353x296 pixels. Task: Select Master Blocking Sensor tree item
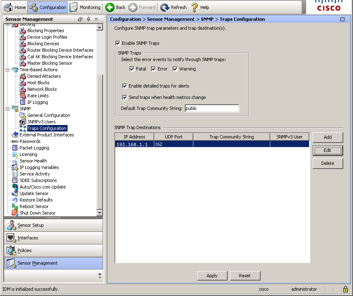(50, 63)
